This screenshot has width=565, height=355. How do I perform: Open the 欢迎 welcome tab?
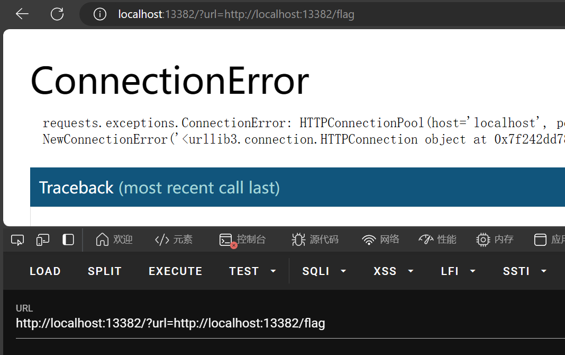(114, 239)
